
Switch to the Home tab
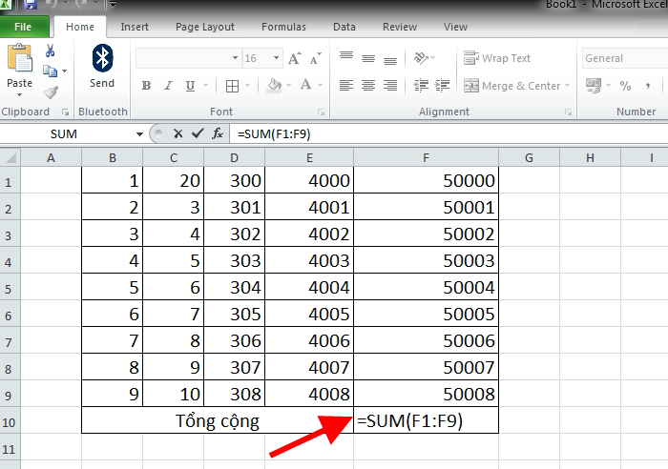point(79,27)
